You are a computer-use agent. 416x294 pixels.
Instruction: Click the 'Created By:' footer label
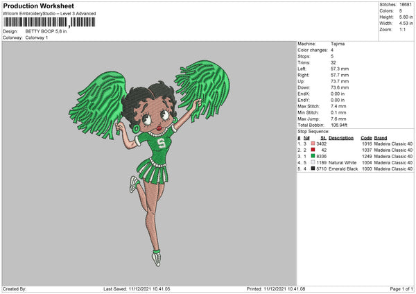(x=15, y=289)
